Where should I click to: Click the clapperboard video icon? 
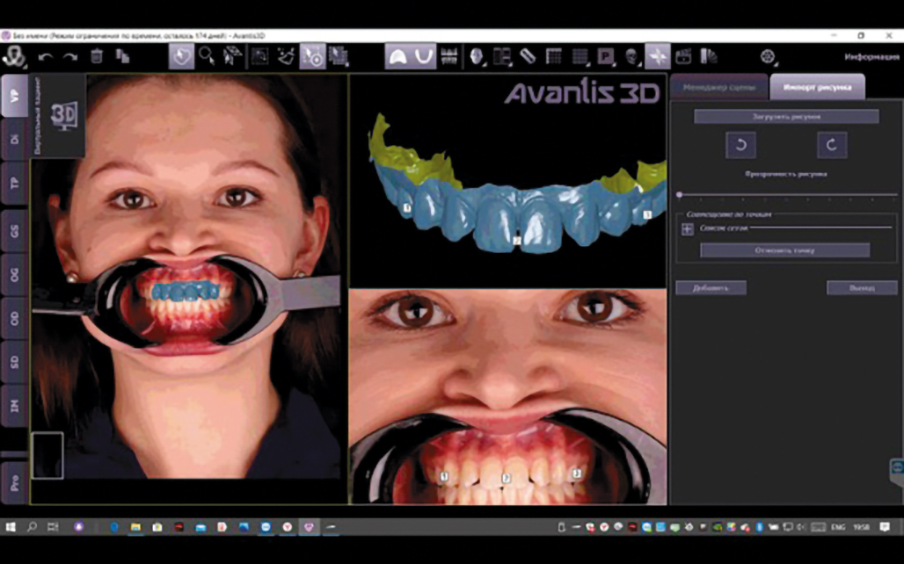[x=682, y=56]
